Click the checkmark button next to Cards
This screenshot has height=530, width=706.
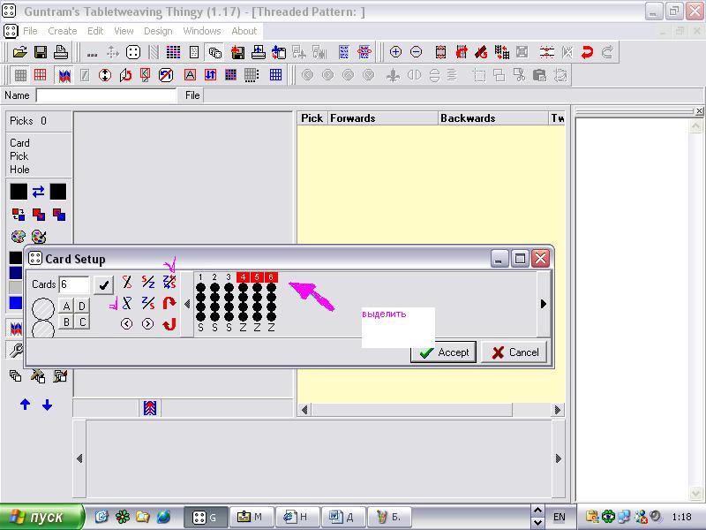103,284
